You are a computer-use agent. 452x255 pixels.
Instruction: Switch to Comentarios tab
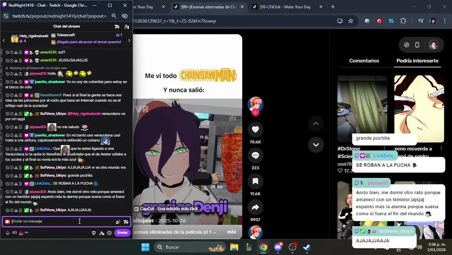point(364,61)
